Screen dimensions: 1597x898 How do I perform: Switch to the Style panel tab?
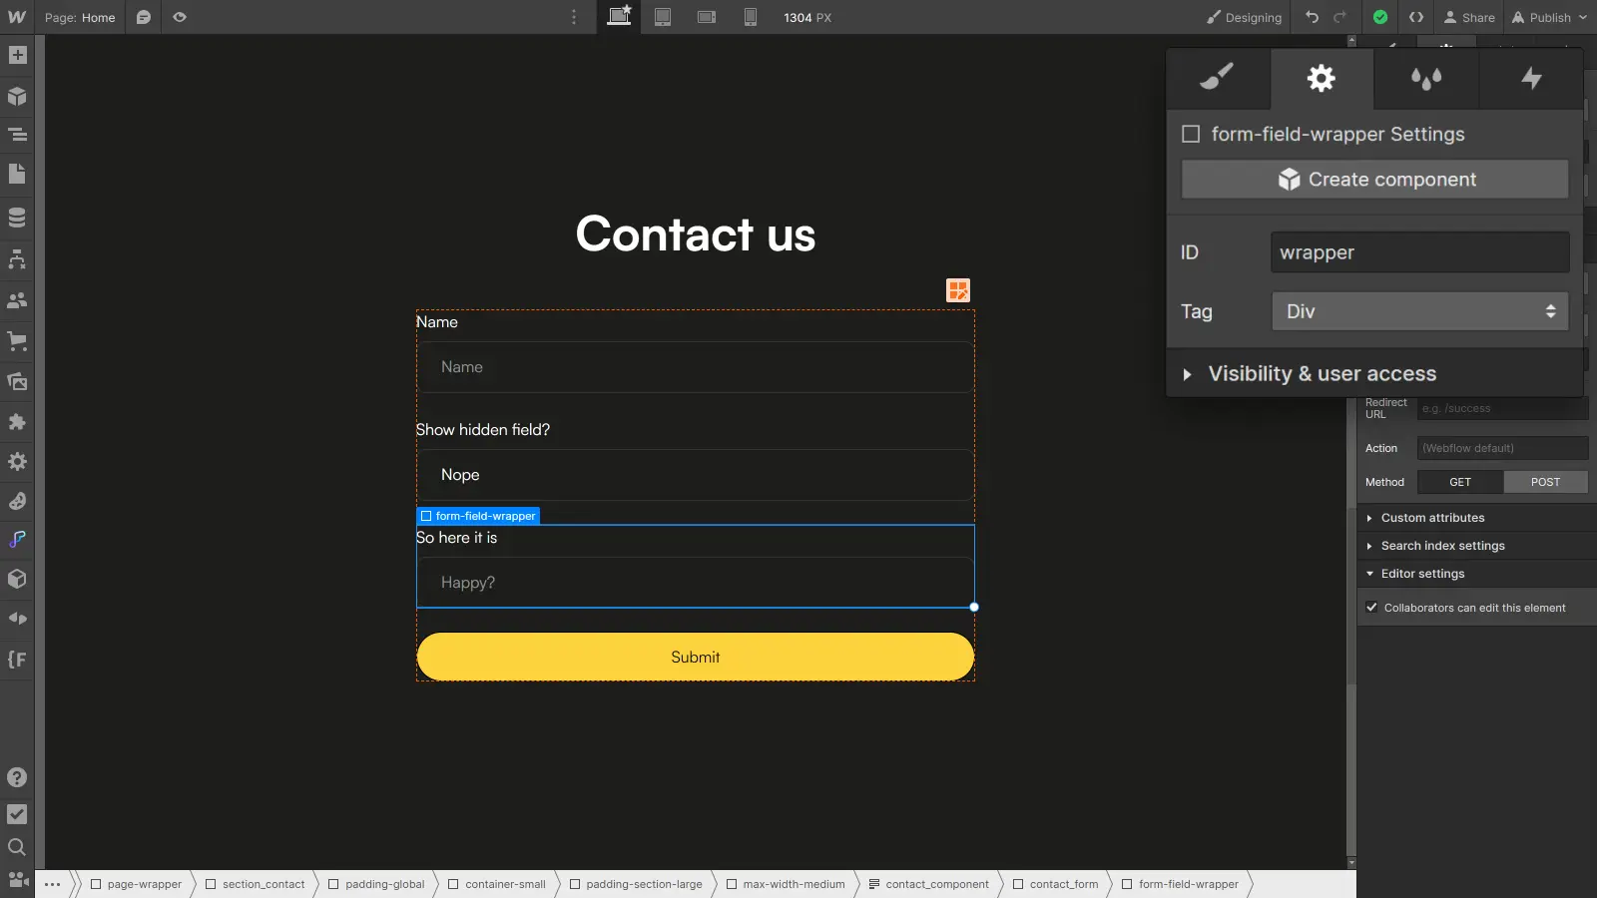(x=1216, y=79)
